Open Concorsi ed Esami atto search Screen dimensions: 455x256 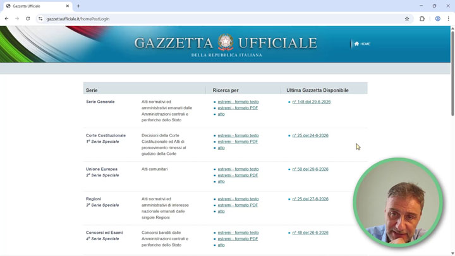tap(221, 245)
